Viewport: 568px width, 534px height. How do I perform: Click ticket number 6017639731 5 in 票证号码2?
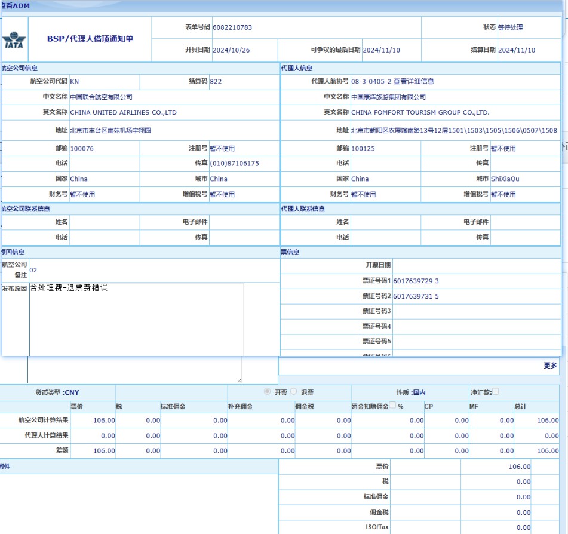416,296
